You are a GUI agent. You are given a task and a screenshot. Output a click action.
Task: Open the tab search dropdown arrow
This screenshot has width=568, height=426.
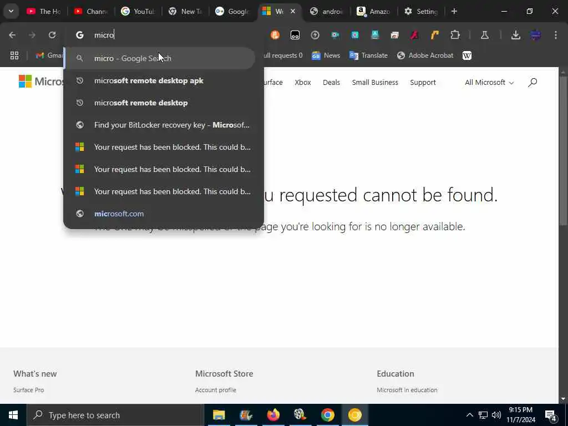(x=11, y=11)
